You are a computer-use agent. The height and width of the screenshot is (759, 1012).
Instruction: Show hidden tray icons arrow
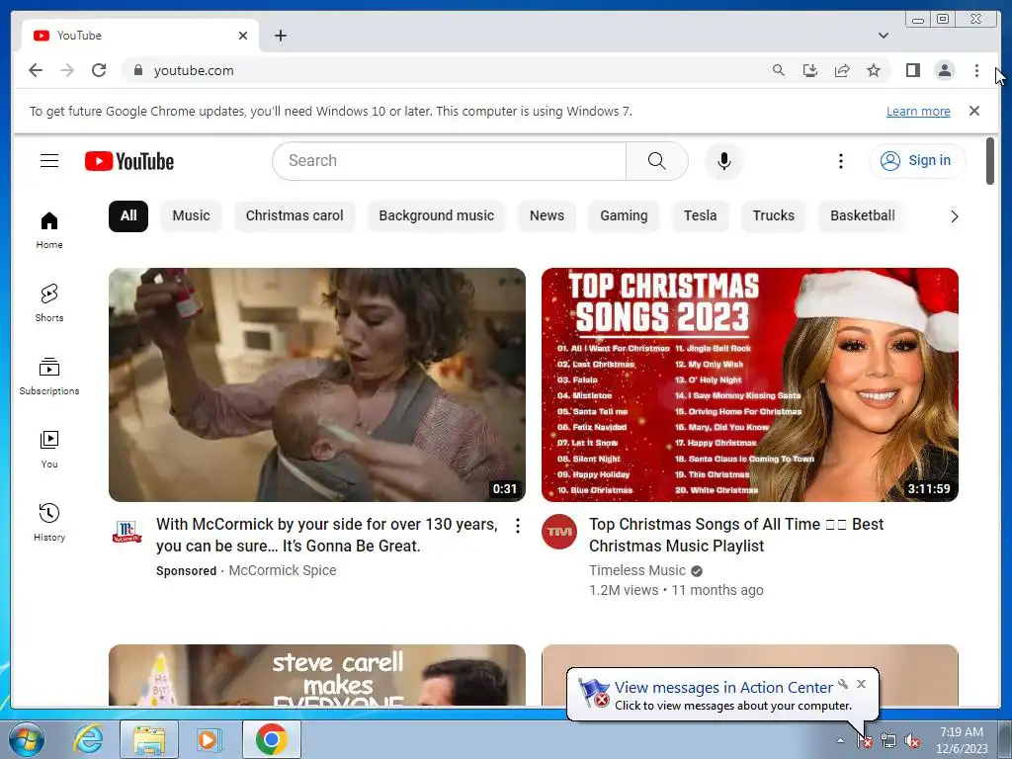click(840, 741)
